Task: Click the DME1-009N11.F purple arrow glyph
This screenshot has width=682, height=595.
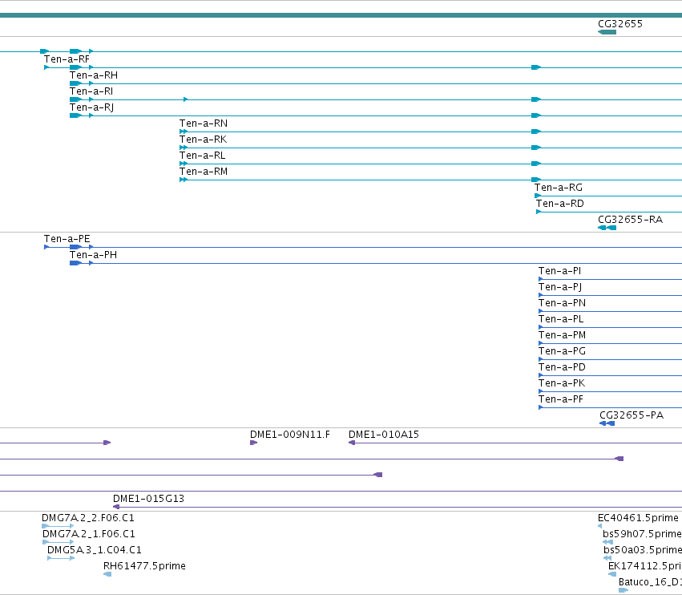Action: (x=253, y=443)
